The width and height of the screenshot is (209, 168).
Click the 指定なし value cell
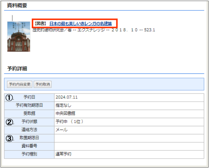tap(63, 105)
